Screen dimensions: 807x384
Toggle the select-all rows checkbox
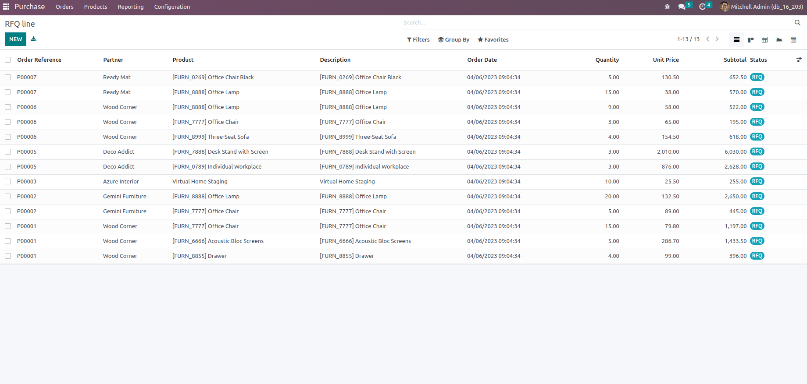8,60
